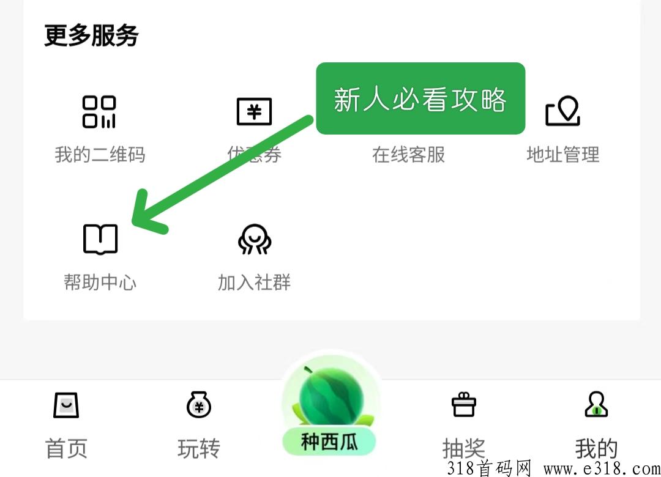Tap the 种西瓜 center button label
661x477 pixels.
(x=329, y=442)
